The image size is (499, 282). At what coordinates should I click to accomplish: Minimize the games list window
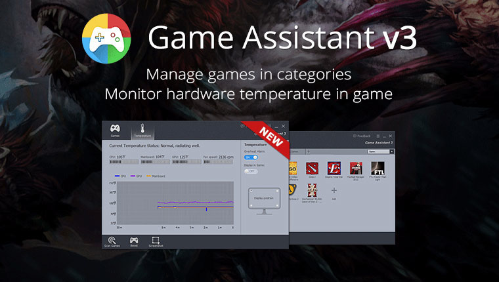pyautogui.click(x=385, y=136)
